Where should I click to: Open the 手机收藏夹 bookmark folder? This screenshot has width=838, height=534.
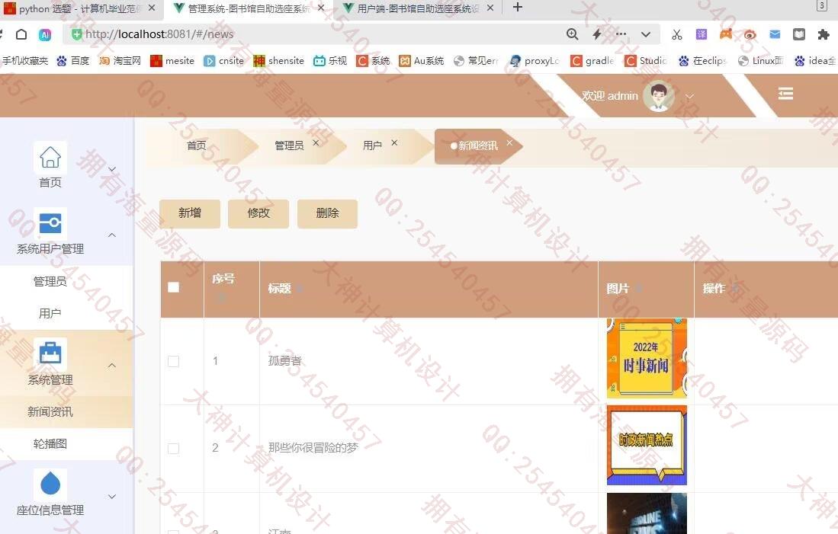(24, 61)
